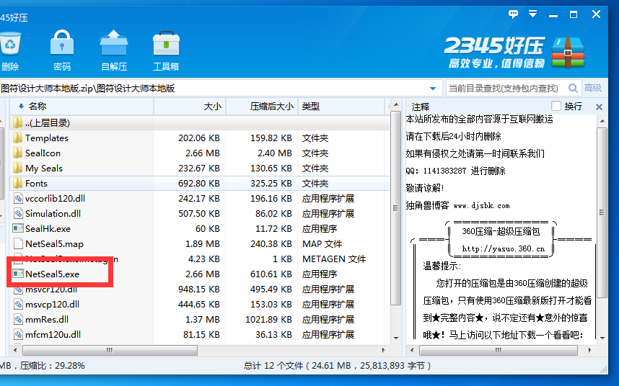The width and height of the screenshot is (619, 386).
Task: Select the Fonts folder icon
Action: pyautogui.click(x=17, y=183)
